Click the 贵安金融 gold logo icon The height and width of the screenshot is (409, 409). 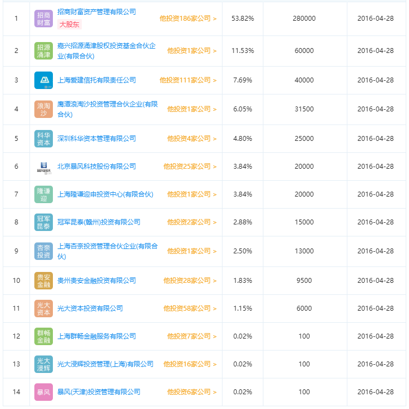click(x=44, y=281)
